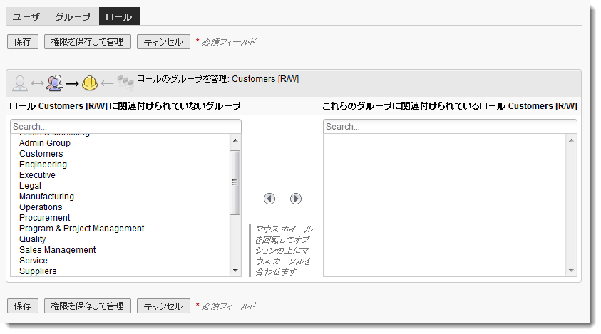Select Manufacturing in the group list
Screen dimensions: 601x334
click(46, 197)
